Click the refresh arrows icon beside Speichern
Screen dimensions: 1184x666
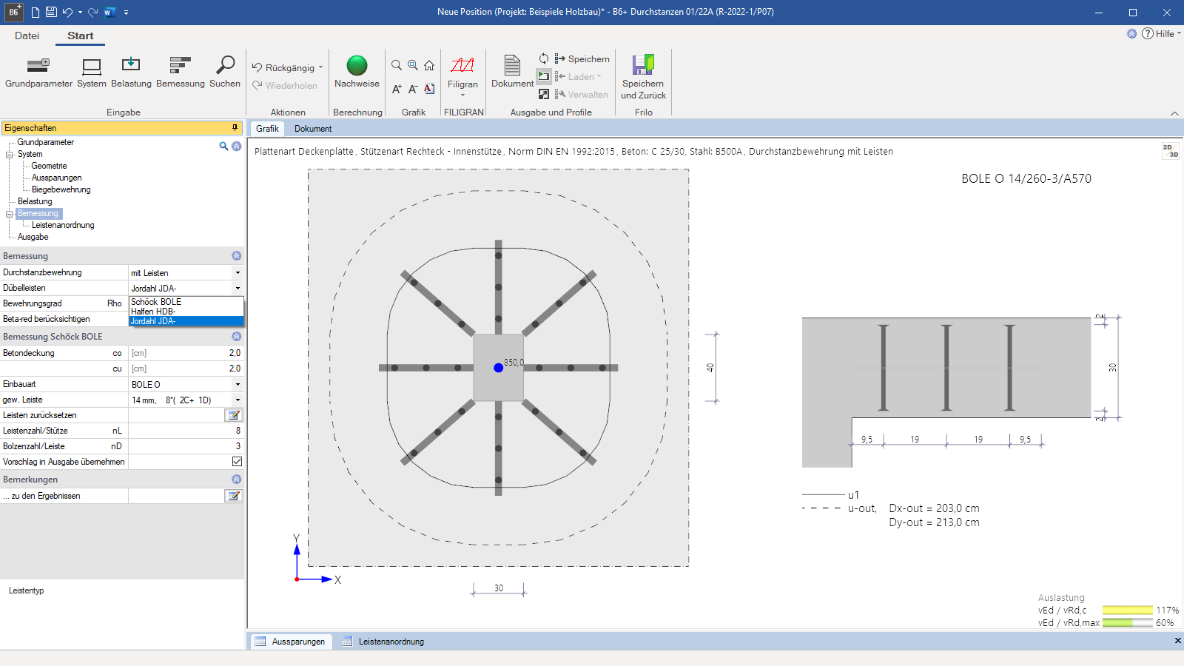click(544, 58)
